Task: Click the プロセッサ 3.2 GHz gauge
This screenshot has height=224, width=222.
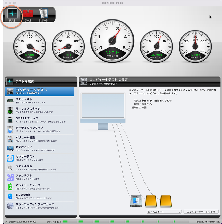Action: (112, 41)
